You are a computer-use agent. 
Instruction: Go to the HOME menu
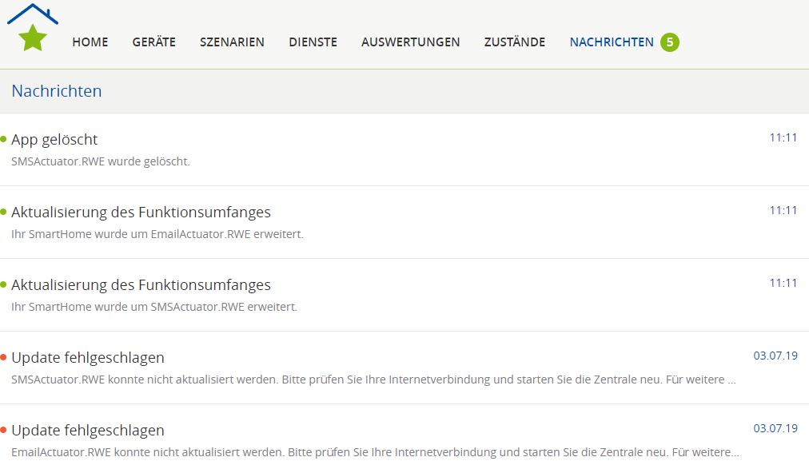90,42
